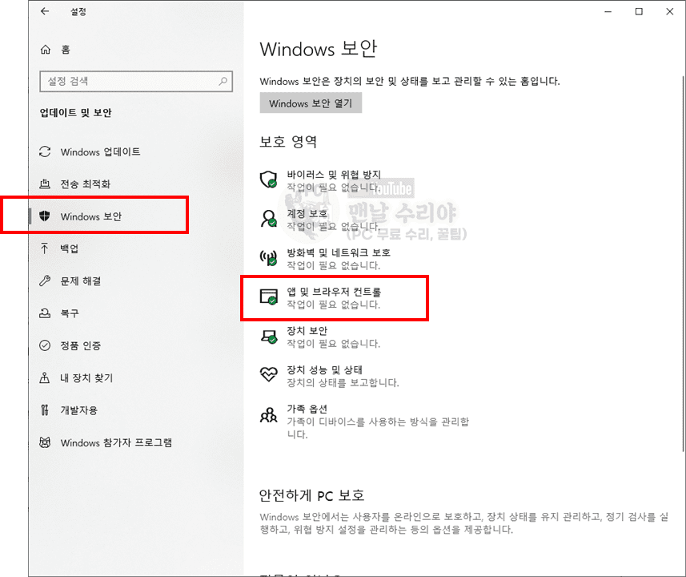This screenshot has width=686, height=577.
Task: Select 전송 최적화 in the sidebar
Action: [x=85, y=184]
